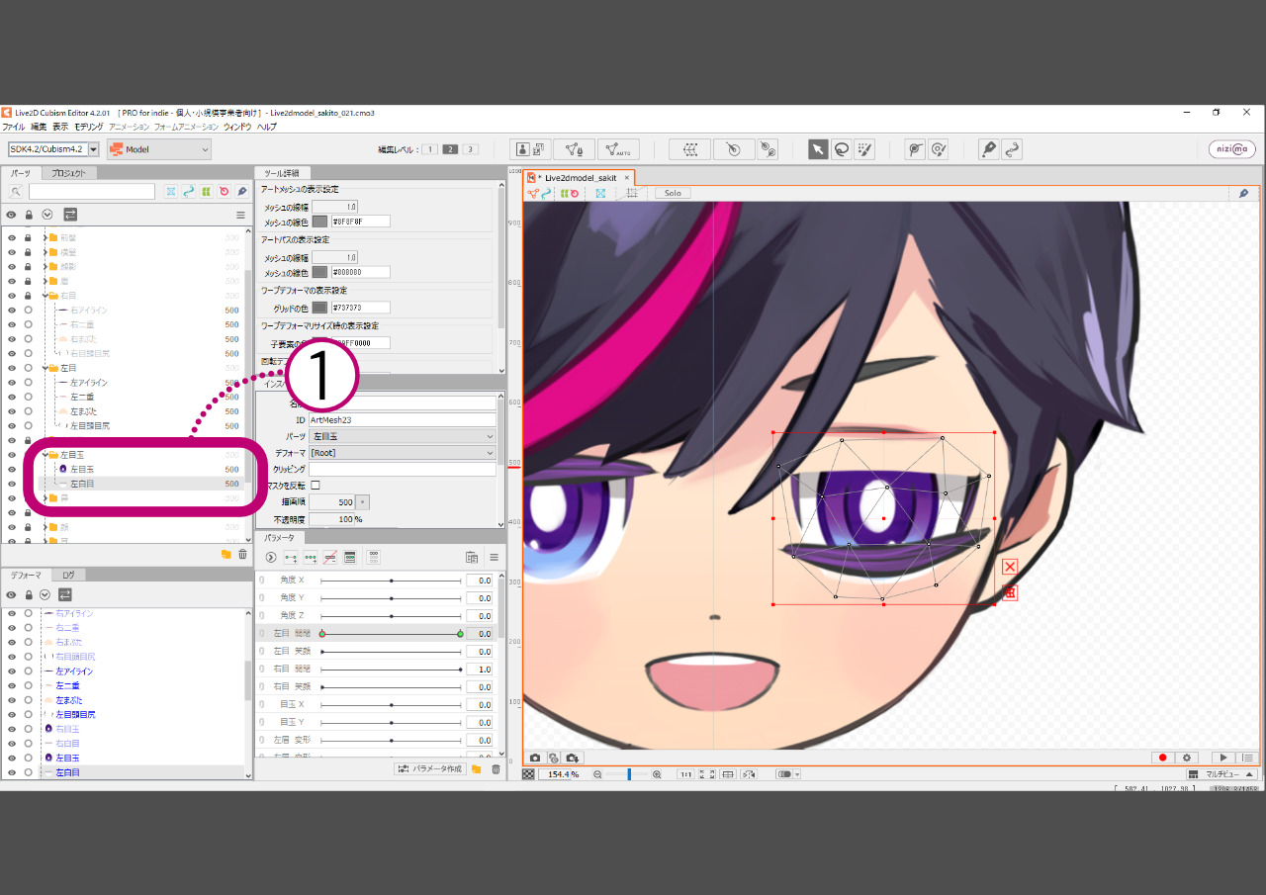Create a rotation deformer
The height and width of the screenshot is (895, 1266).
coord(733,149)
